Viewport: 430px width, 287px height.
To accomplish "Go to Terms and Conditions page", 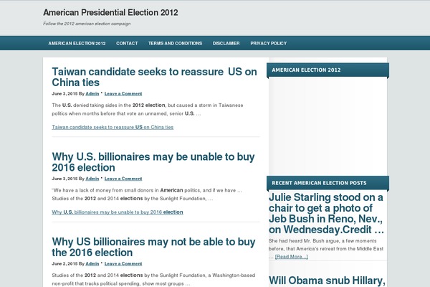I will coord(176,43).
